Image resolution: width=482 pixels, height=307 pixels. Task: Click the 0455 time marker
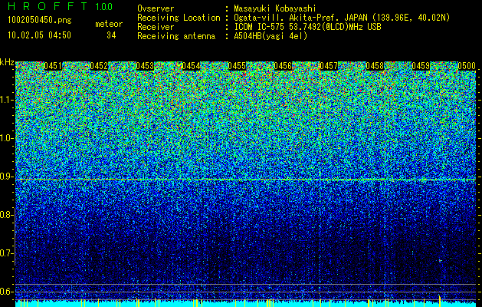pyautogui.click(x=237, y=66)
